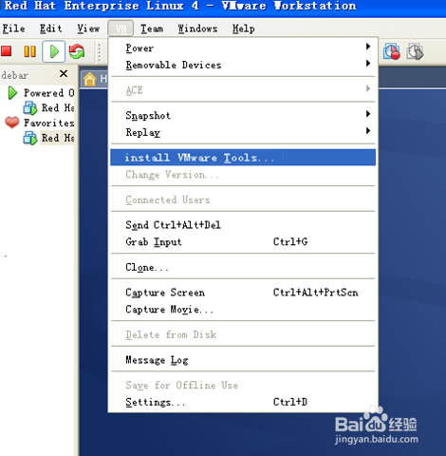
Task: Click the Powered On green arrow icon
Action: (x=12, y=93)
